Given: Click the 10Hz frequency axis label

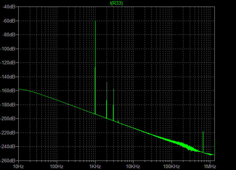Looking at the screenshot, I should pyautogui.click(x=18, y=167).
